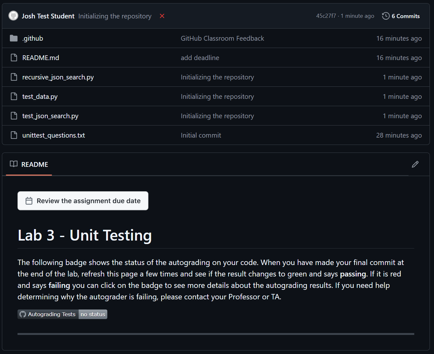Switch to the README tab
This screenshot has width=434, height=354.
coord(34,164)
